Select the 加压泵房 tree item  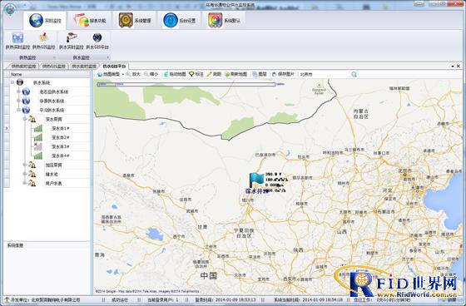(x=54, y=165)
